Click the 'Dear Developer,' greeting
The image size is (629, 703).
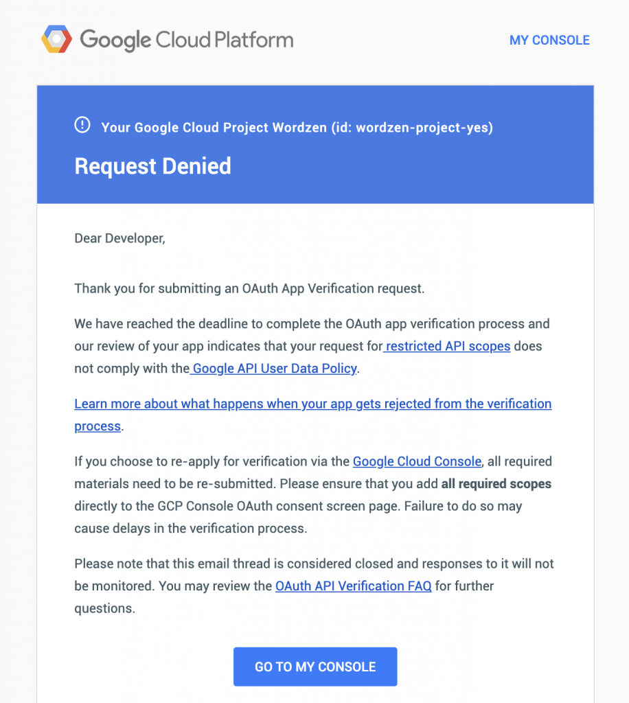(x=119, y=238)
